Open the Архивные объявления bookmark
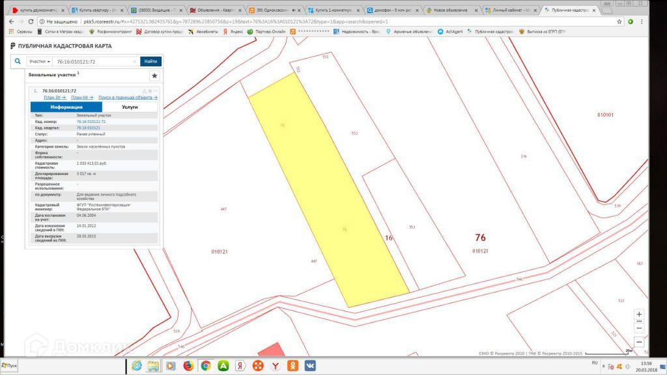The width and height of the screenshot is (667, 375). click(409, 31)
